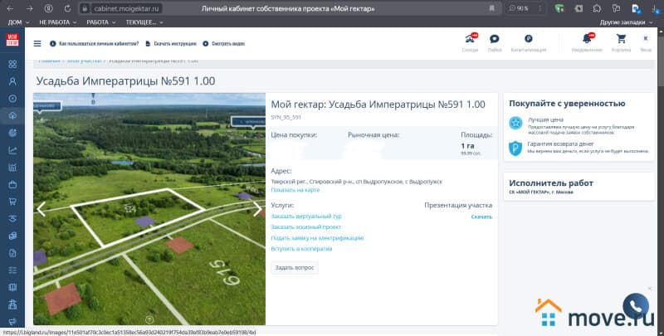Image resolution: width=664 pixels, height=336 pixels.
Task: Click Вступить в кооператив link
Action: pyautogui.click(x=301, y=249)
